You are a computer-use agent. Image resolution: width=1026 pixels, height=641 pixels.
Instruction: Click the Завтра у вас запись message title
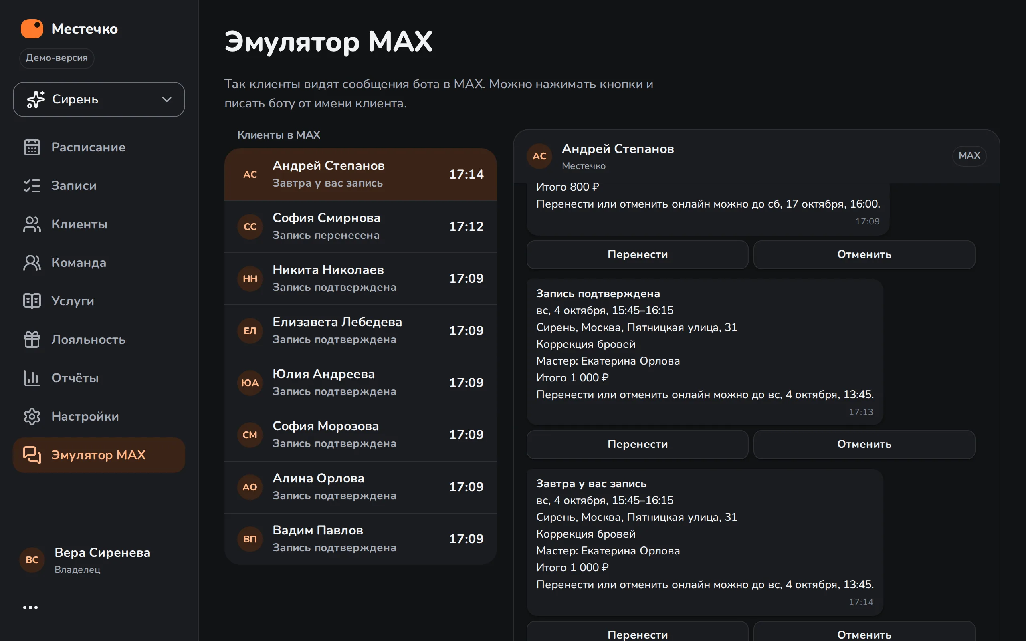pyautogui.click(x=591, y=484)
